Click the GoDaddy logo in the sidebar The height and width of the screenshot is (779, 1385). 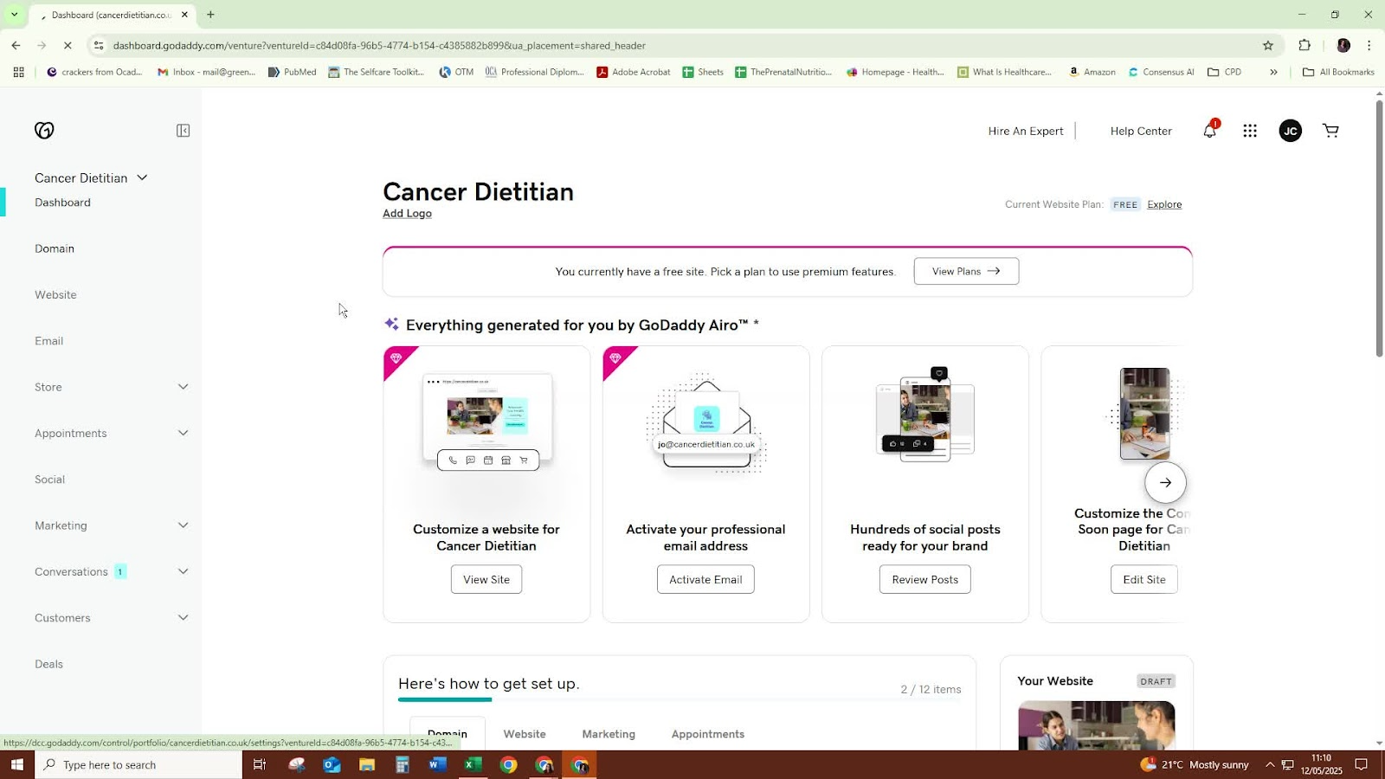[44, 130]
